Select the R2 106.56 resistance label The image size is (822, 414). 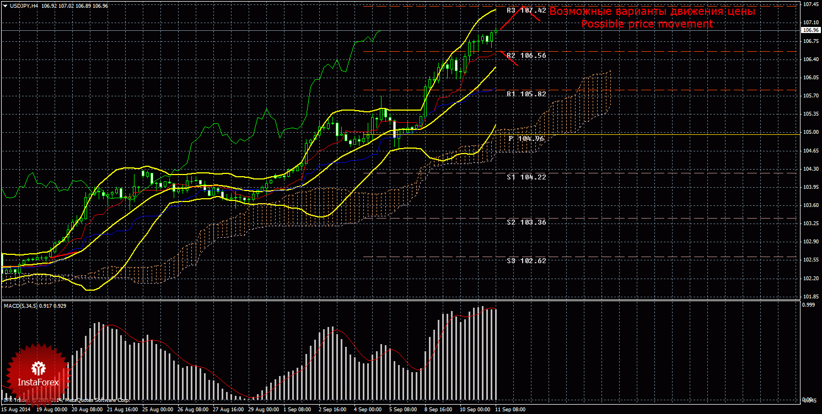point(526,56)
